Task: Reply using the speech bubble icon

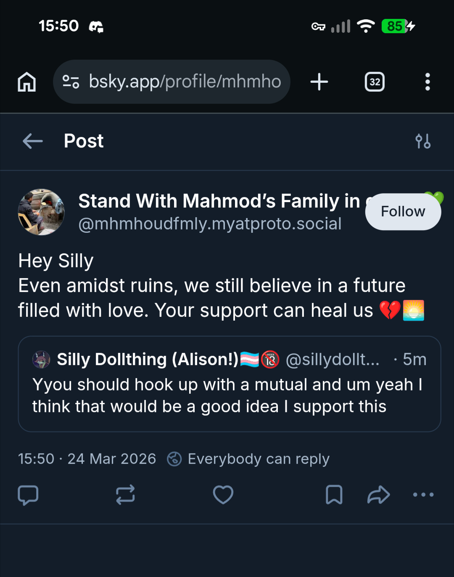Action: coord(28,495)
